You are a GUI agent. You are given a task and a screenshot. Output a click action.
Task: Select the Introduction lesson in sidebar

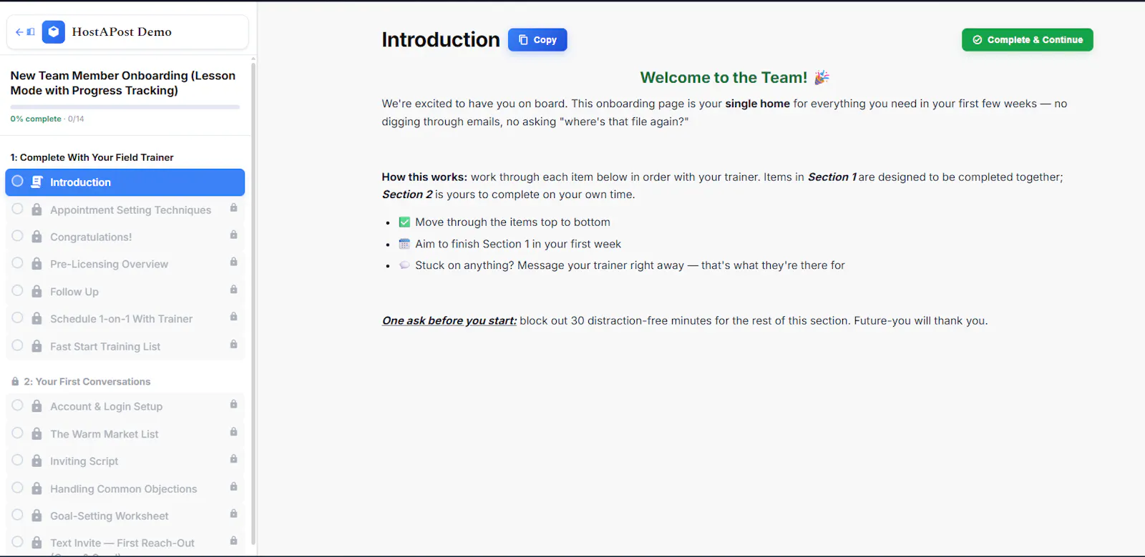(x=125, y=182)
